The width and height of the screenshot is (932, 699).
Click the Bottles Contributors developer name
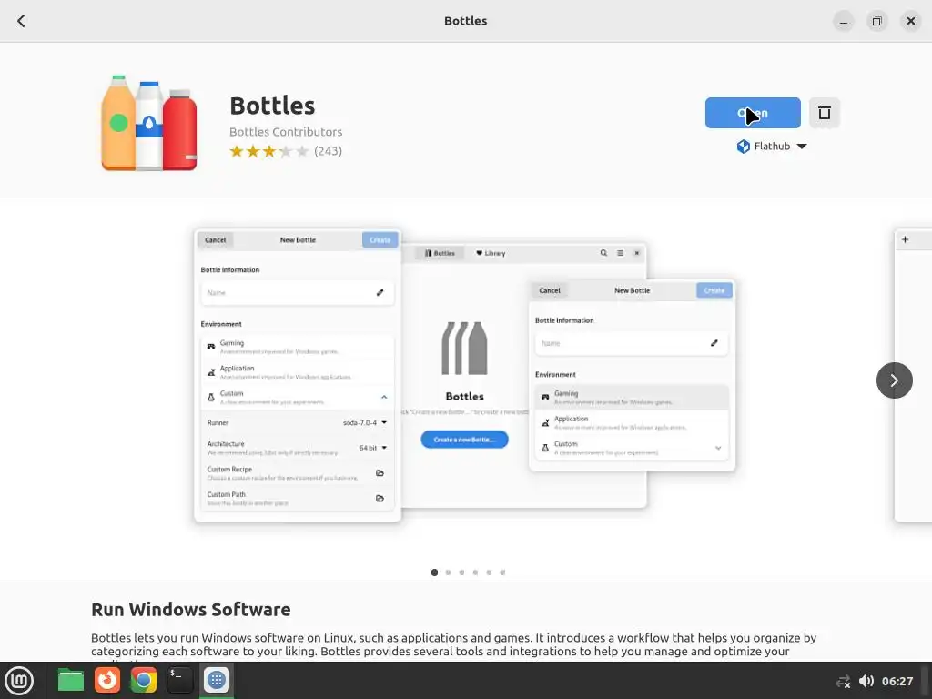click(x=286, y=132)
